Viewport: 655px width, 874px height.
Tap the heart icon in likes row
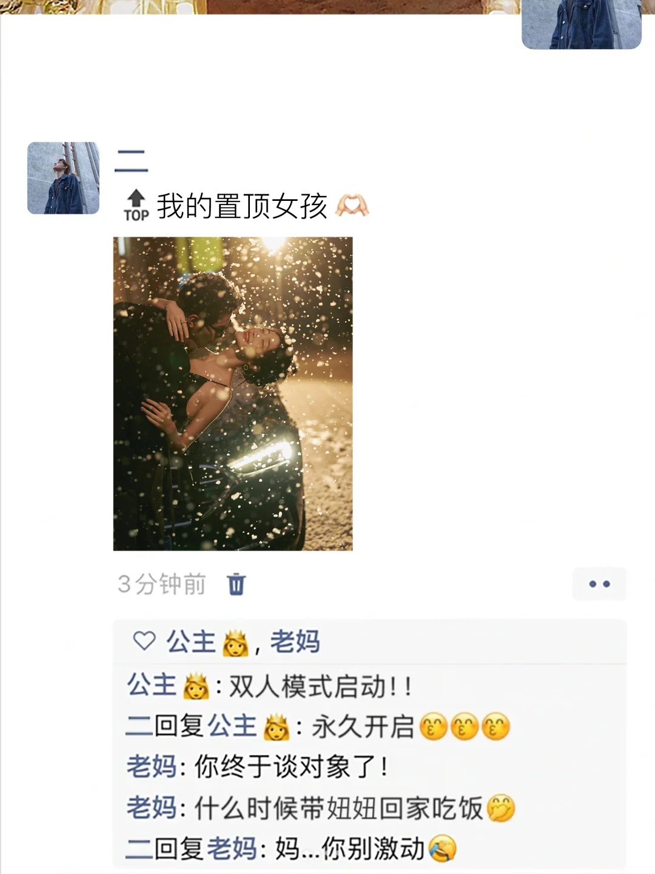pos(144,641)
